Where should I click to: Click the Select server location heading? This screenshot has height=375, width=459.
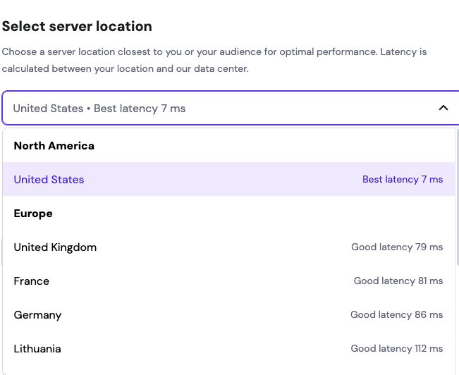pos(77,26)
